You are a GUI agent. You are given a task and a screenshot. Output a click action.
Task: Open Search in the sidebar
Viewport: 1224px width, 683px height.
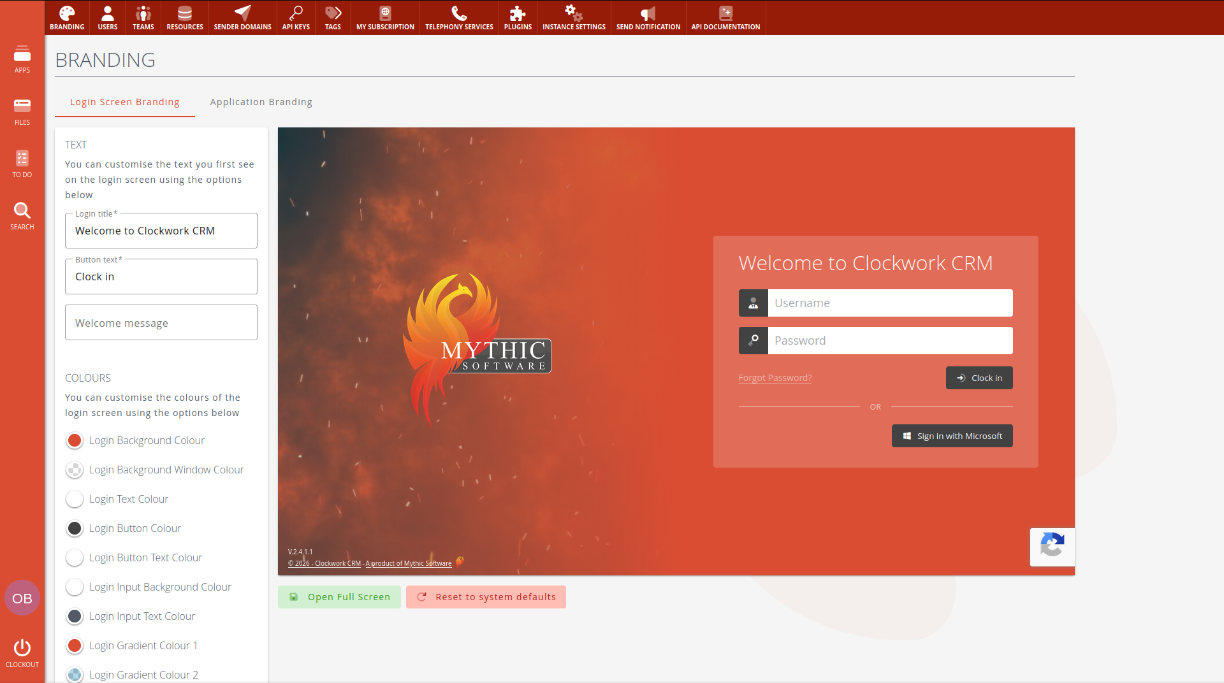(x=22, y=216)
